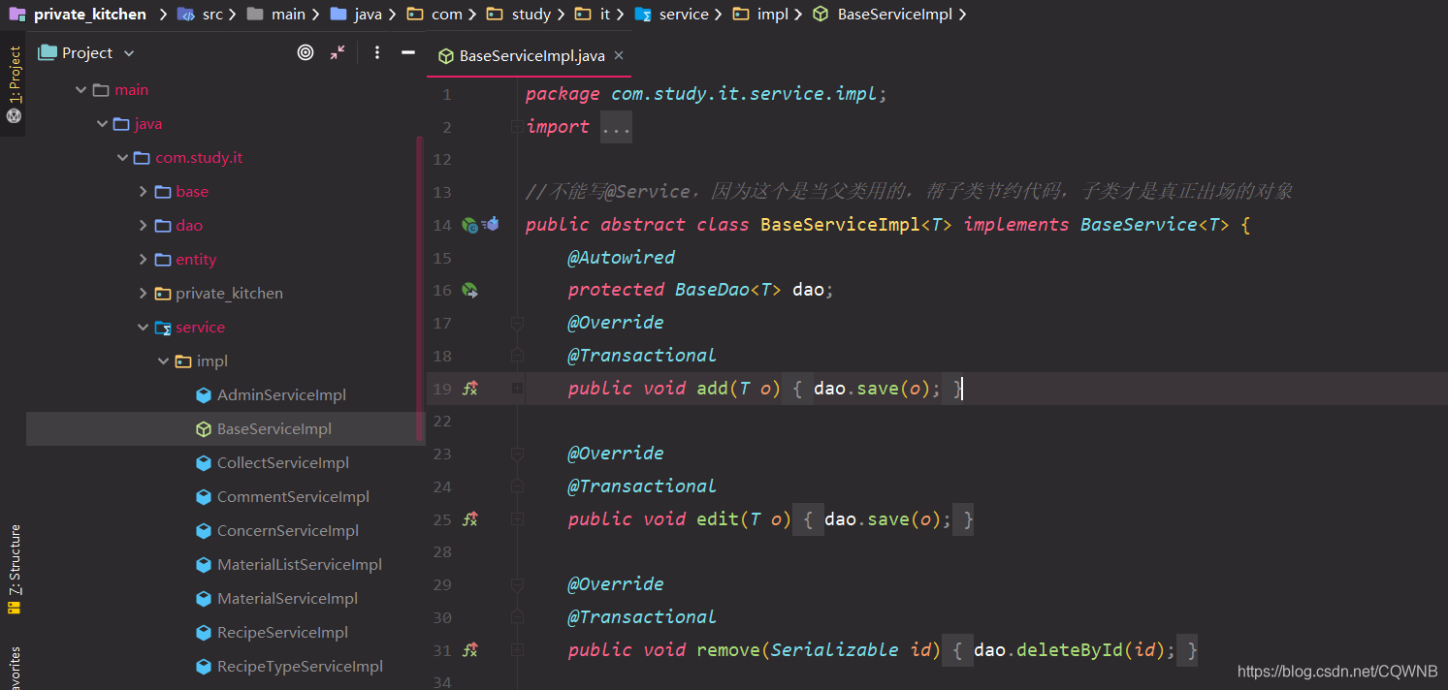Viewport: 1448px width, 690px height.
Task: Click the gutter icon beside remove method
Action: [469, 650]
